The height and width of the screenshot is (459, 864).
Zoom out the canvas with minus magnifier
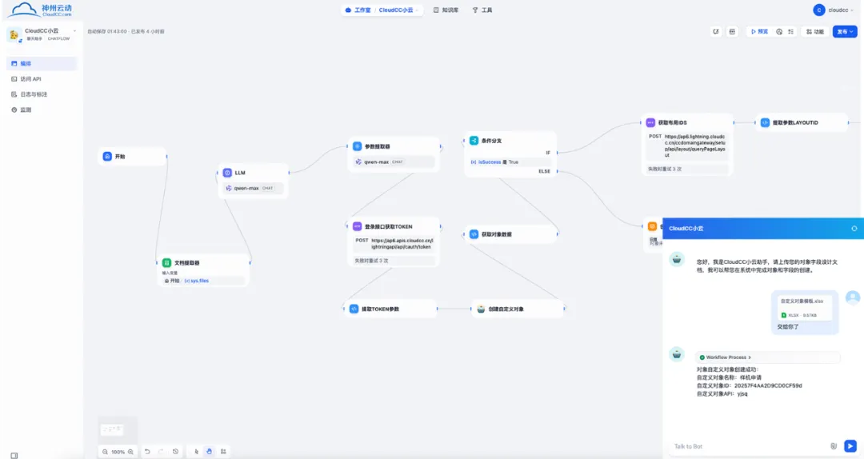[x=105, y=452]
